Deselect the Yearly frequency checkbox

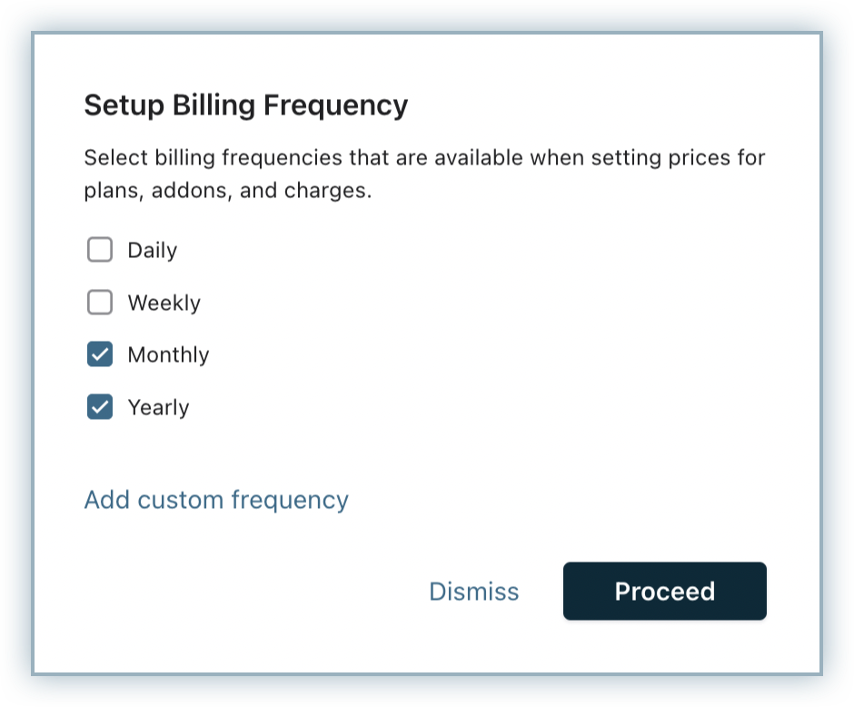click(100, 407)
